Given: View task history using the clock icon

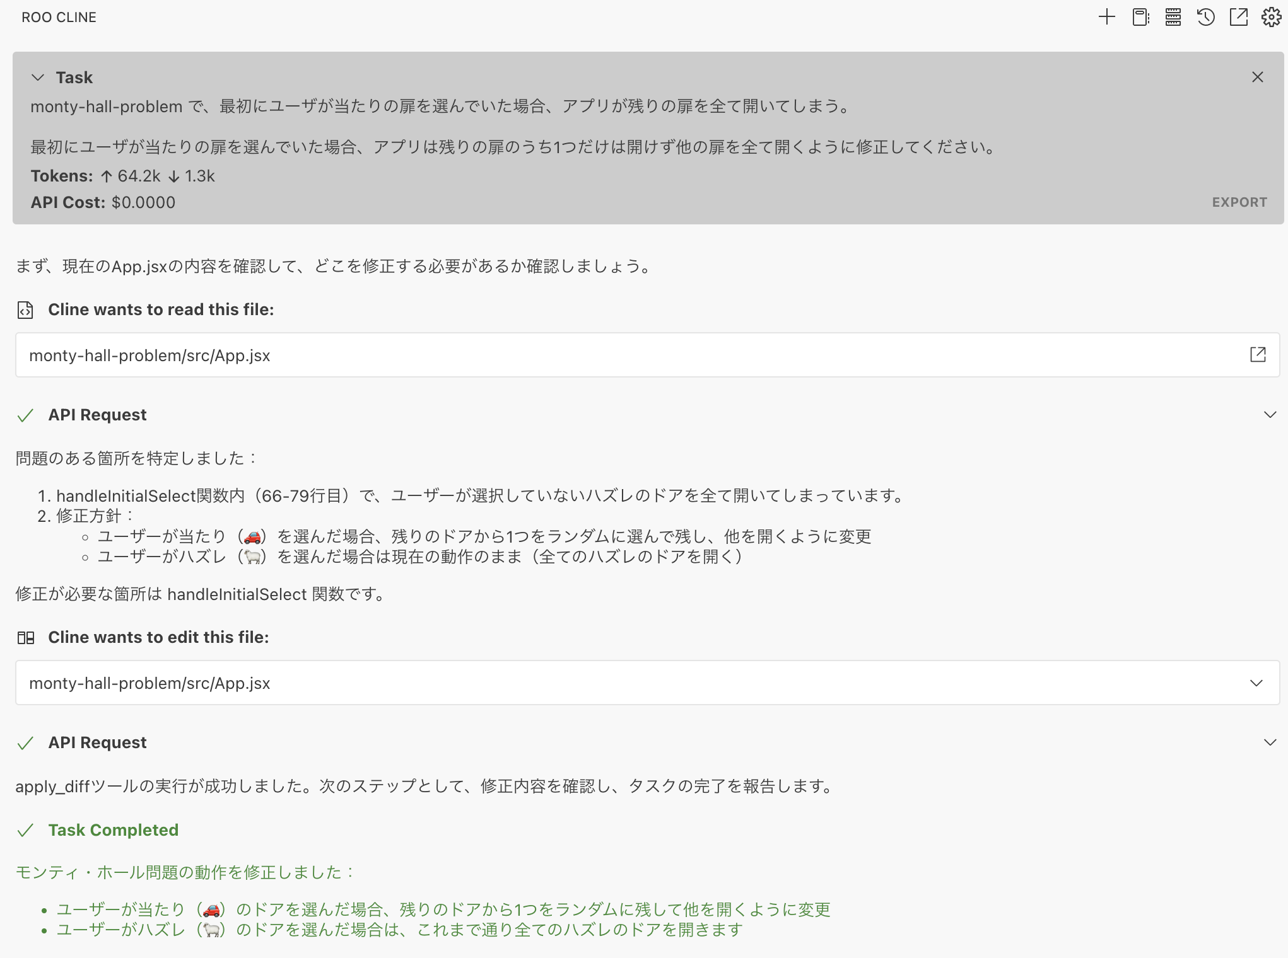Looking at the screenshot, I should [x=1205, y=17].
